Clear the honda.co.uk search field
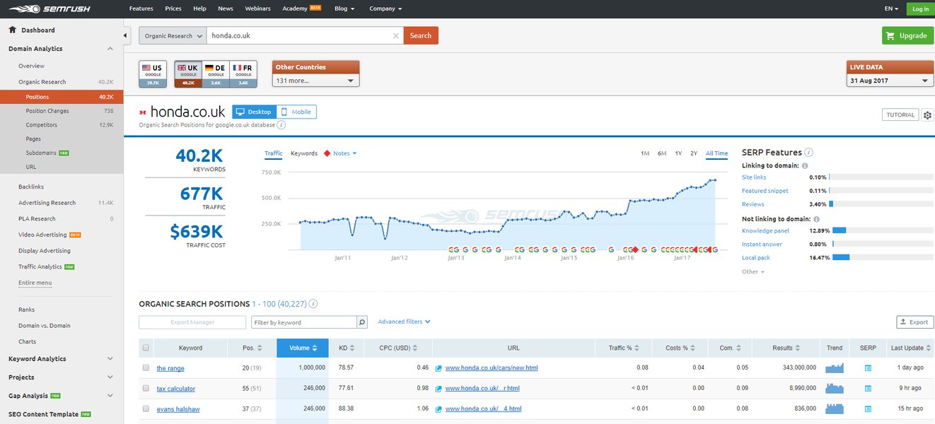Screen dimensions: 935x424 (395, 35)
